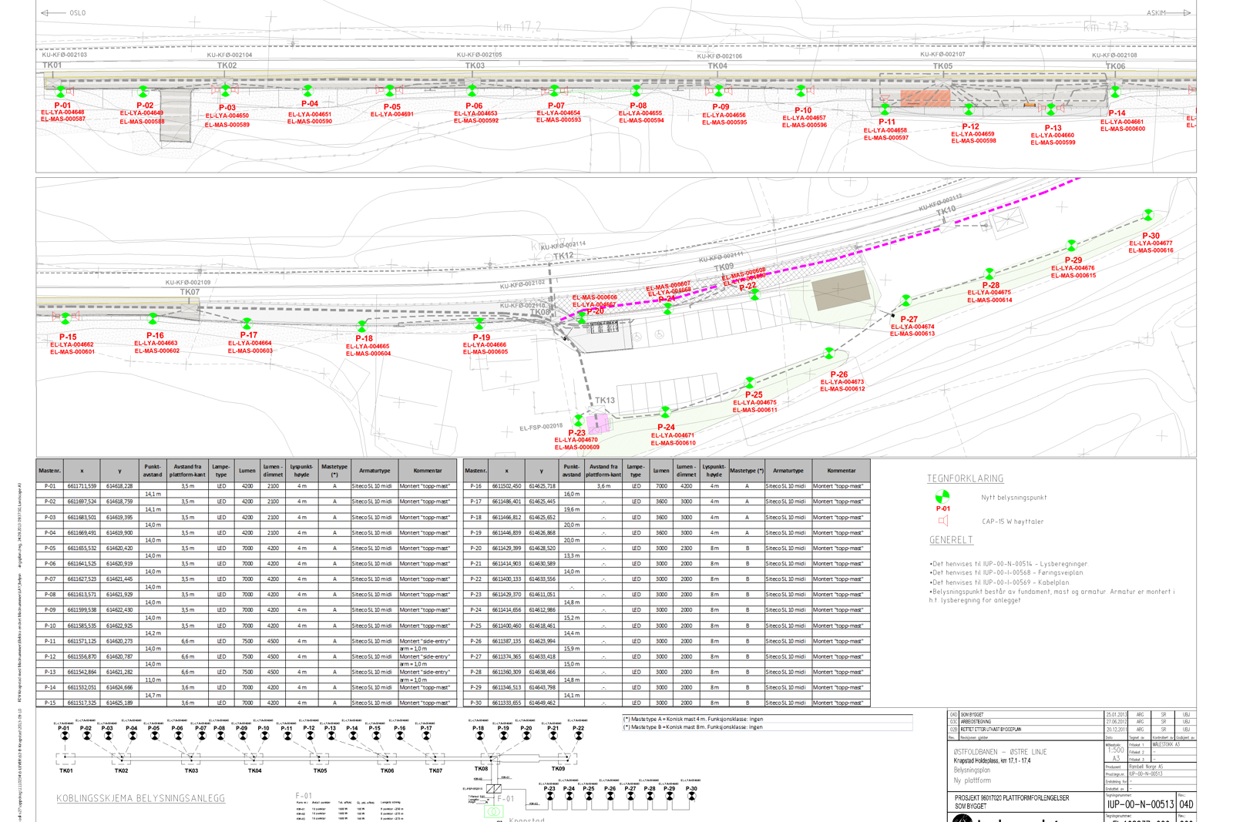Click the TK05 label in the top plan
This screenshot has width=1233, height=822.
[x=942, y=66]
